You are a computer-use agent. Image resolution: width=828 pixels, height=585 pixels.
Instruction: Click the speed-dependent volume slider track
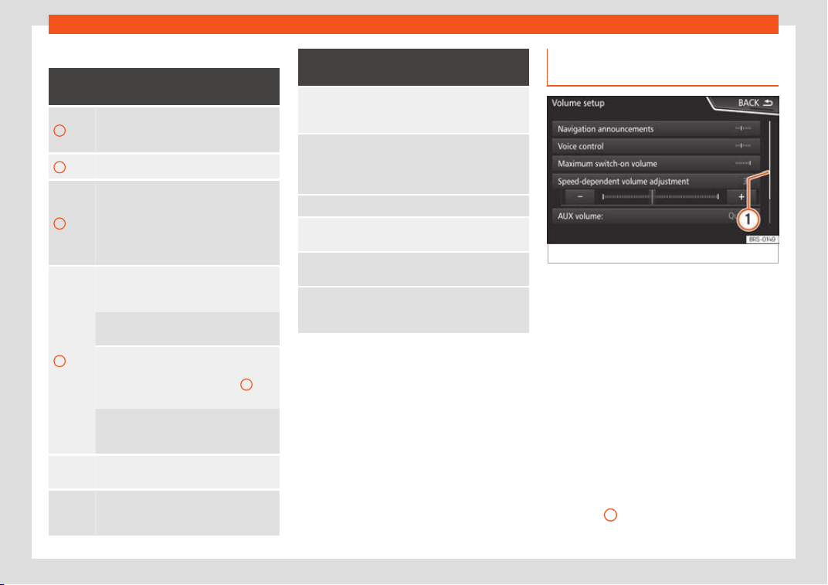(660, 196)
